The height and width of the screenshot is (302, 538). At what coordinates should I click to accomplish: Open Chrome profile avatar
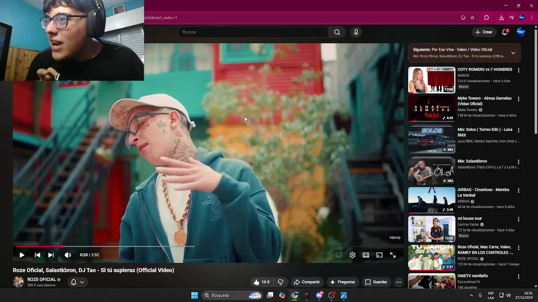pos(522,18)
